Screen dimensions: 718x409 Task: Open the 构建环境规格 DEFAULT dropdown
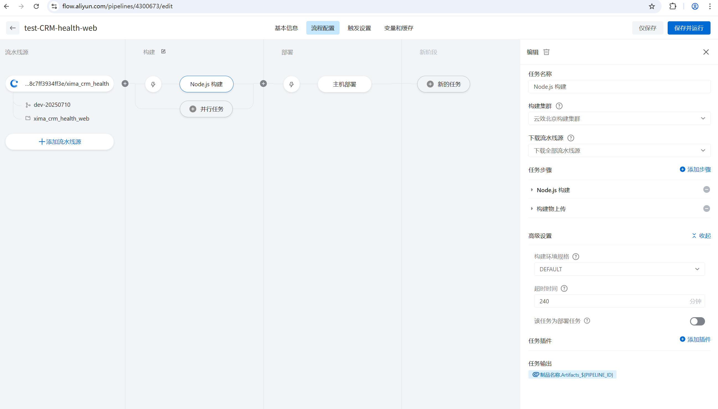pos(619,269)
